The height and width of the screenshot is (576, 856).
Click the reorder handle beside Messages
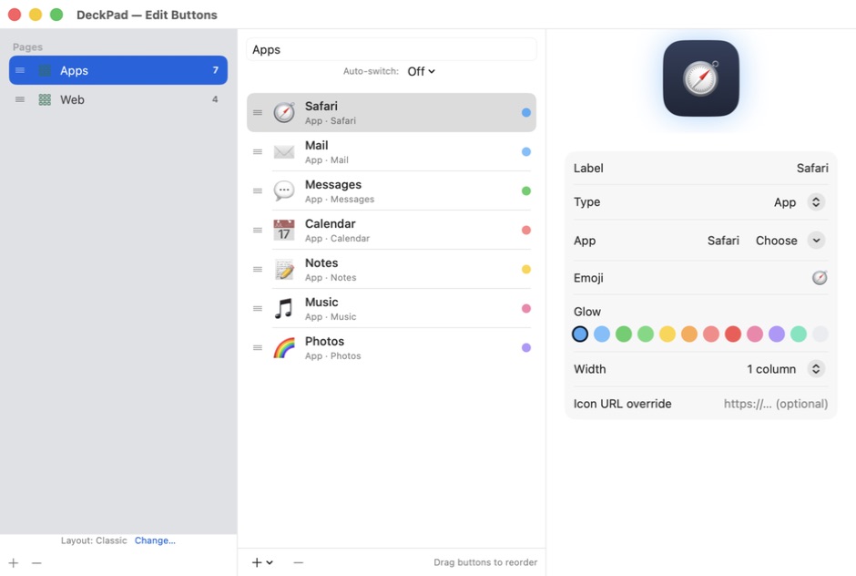click(x=258, y=190)
